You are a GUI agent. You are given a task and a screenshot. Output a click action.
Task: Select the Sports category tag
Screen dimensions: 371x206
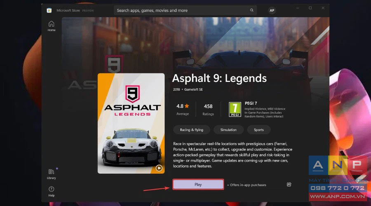[x=258, y=130]
